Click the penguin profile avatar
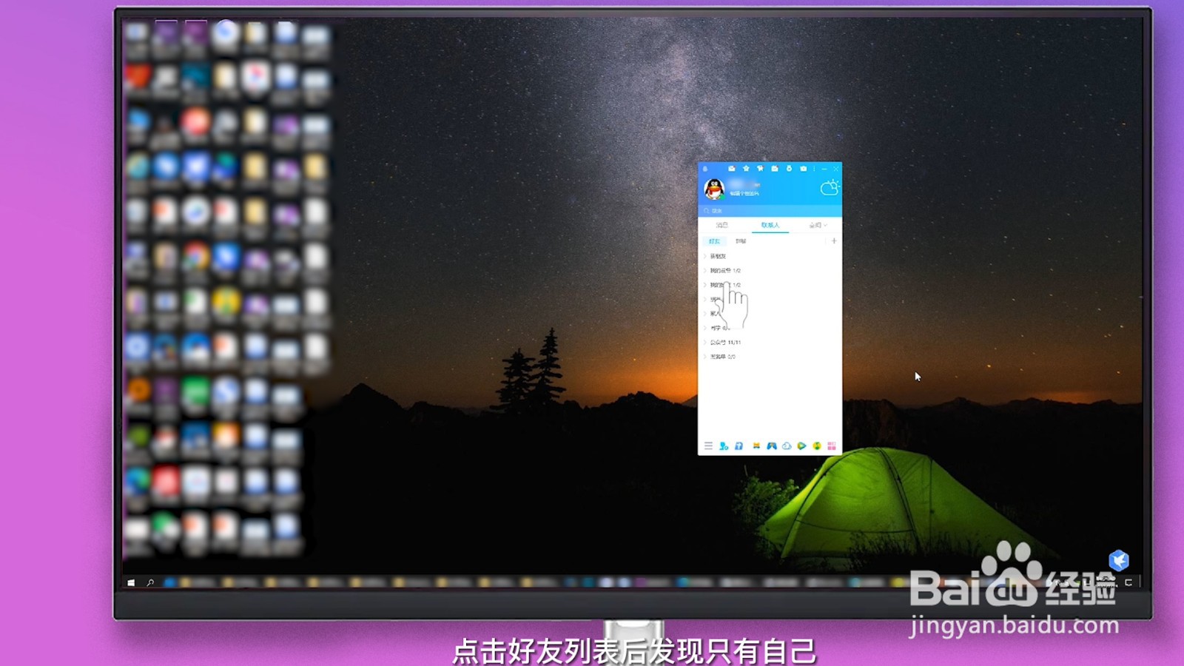This screenshot has width=1184, height=666. coord(714,189)
